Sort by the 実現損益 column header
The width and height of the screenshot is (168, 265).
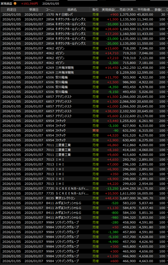coord(110,10)
